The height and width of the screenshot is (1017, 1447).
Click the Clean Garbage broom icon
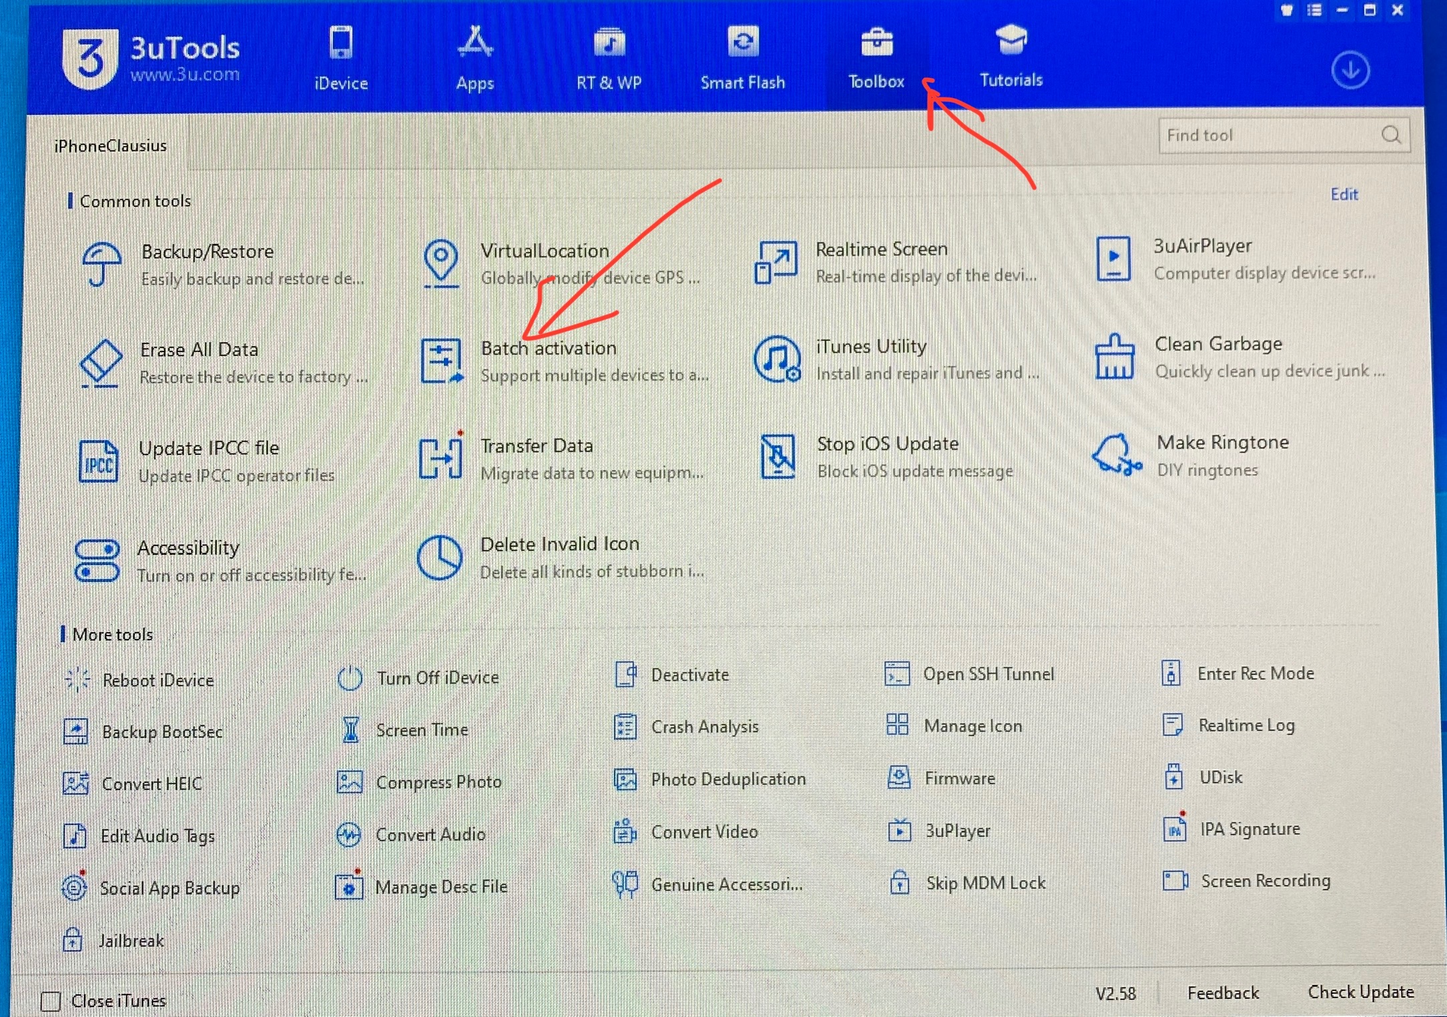click(1114, 357)
